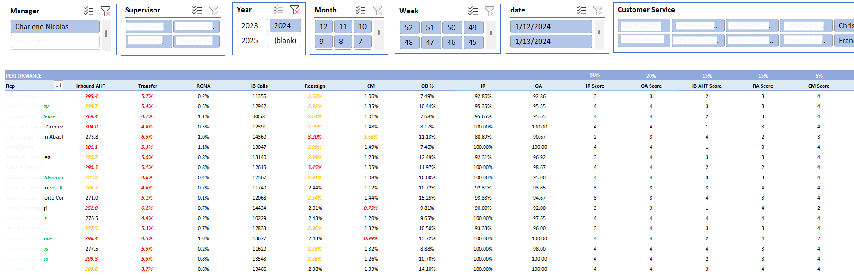The height and width of the screenshot is (275, 854).
Task: Clear the filter on the date slicer
Action: tap(598, 10)
